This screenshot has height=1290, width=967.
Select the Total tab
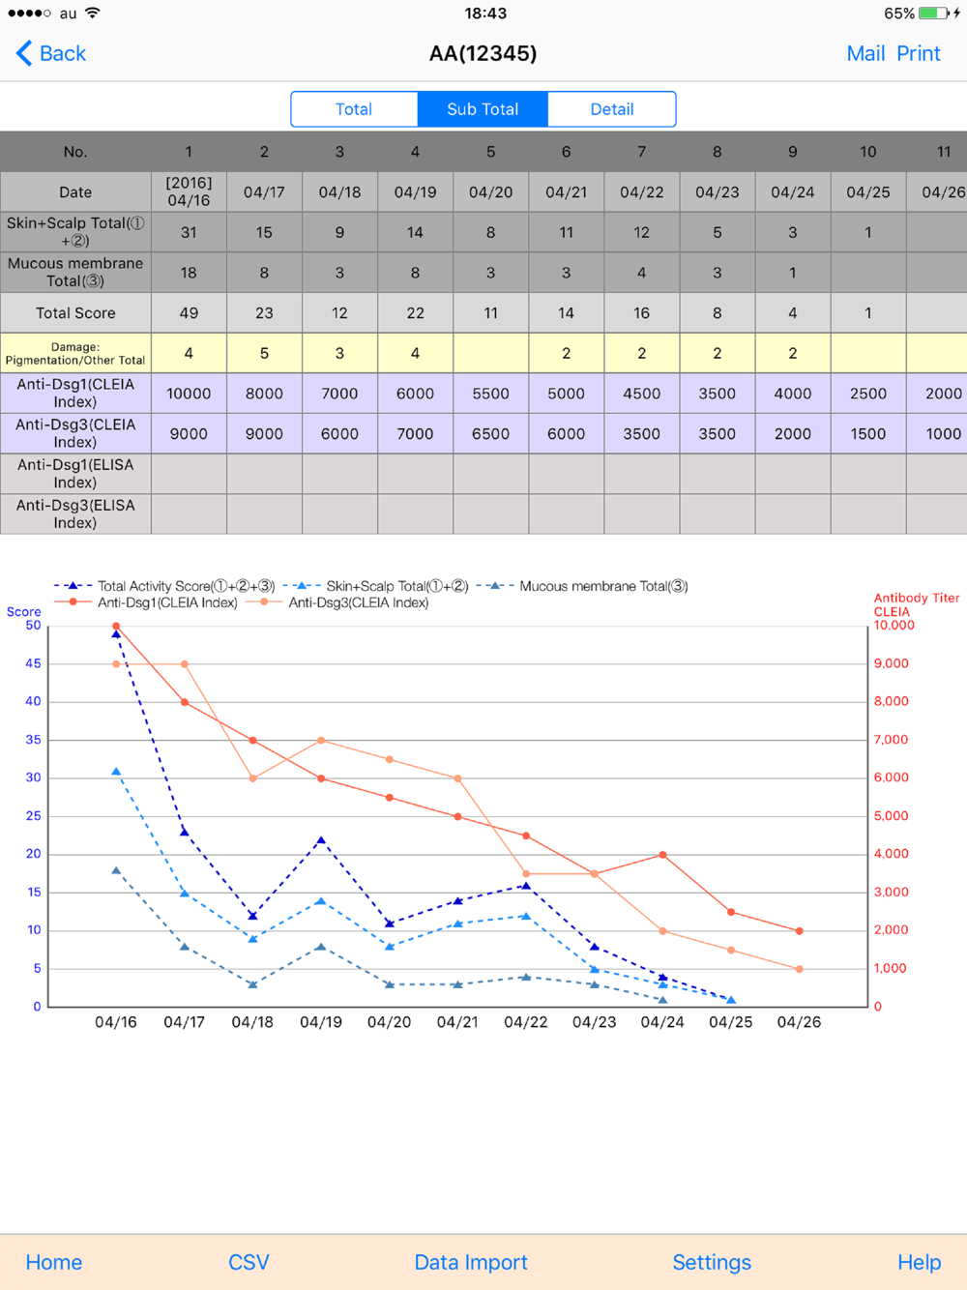point(354,109)
